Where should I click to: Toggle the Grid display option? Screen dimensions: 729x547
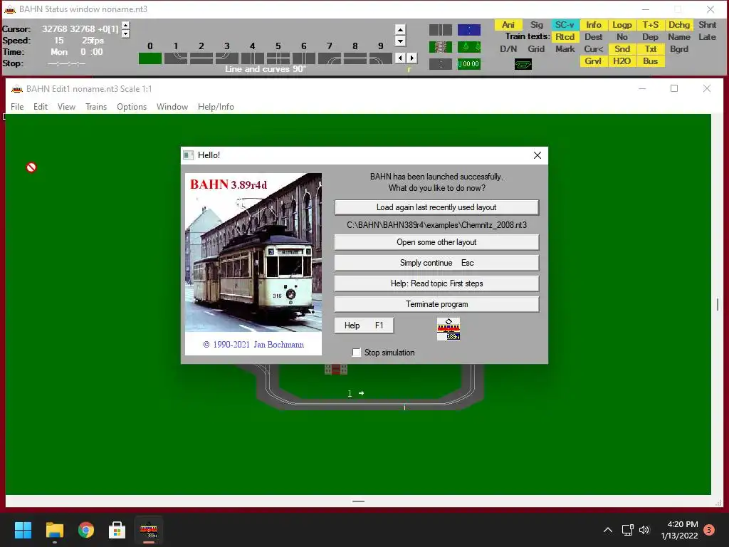click(x=537, y=49)
